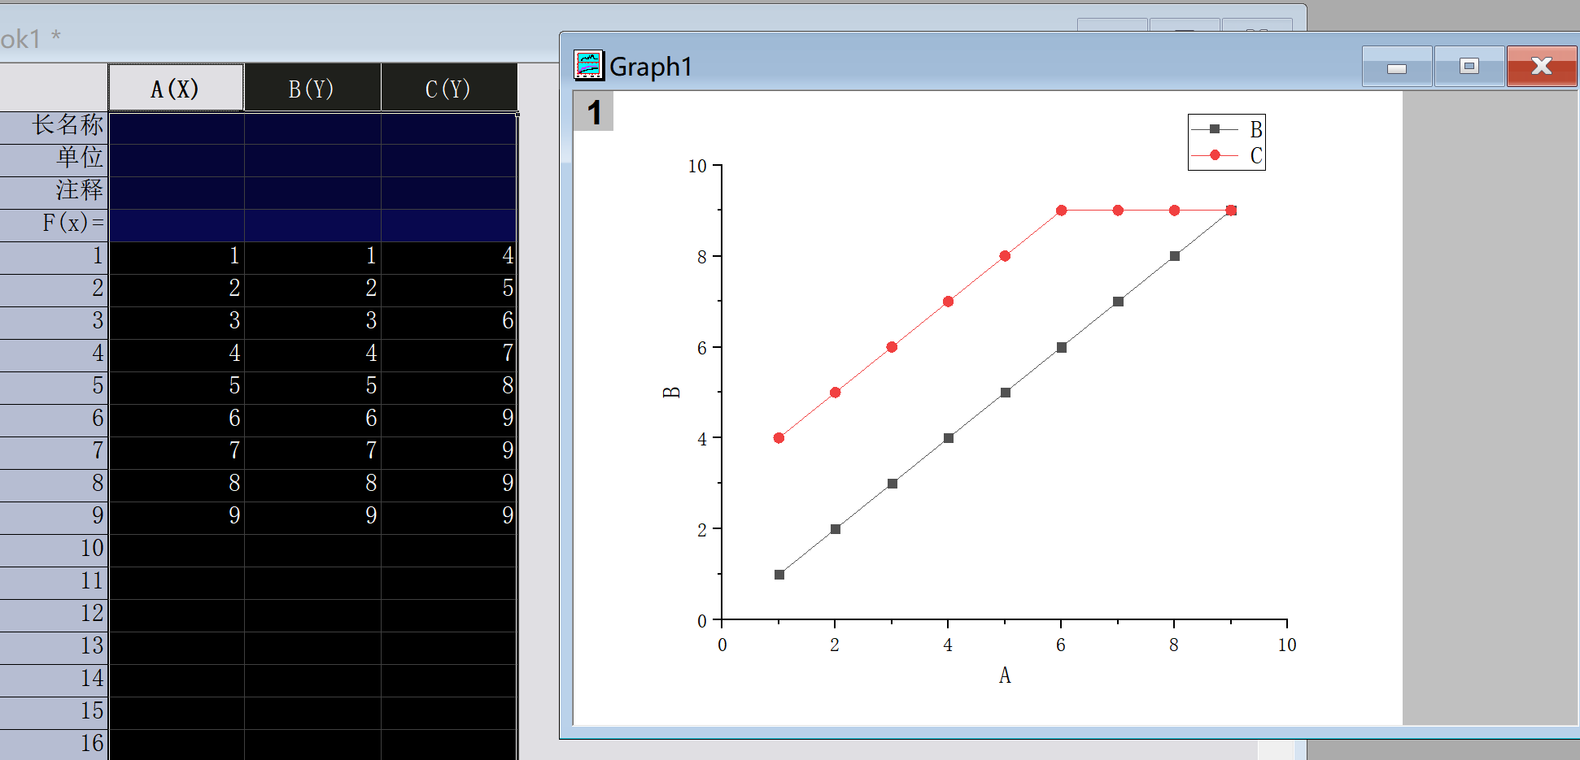Minimize the Graph1 window
The image size is (1580, 760).
pyautogui.click(x=1397, y=67)
